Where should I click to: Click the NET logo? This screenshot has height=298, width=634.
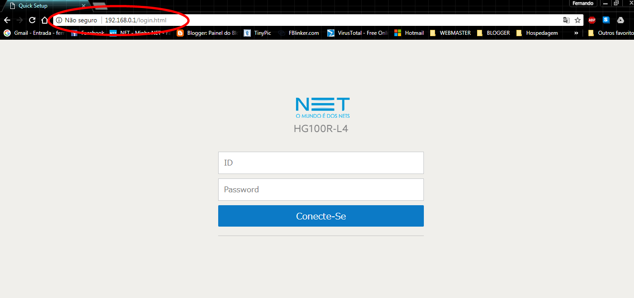pos(322,108)
